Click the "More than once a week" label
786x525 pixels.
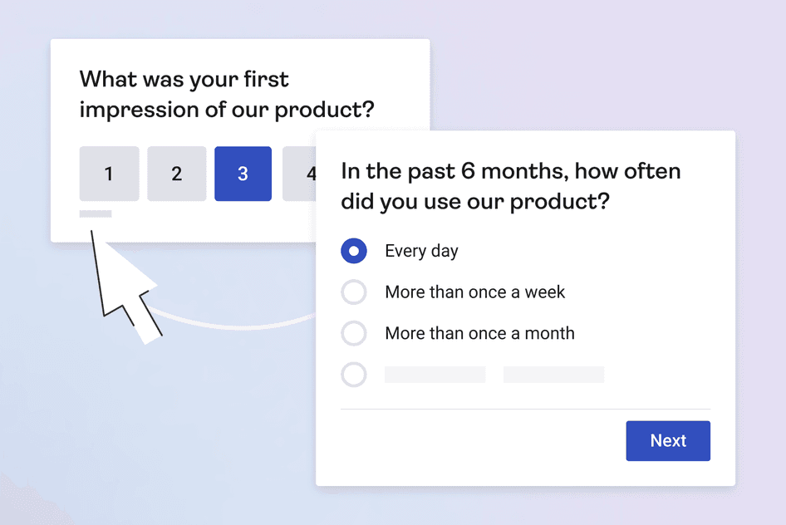click(x=474, y=292)
